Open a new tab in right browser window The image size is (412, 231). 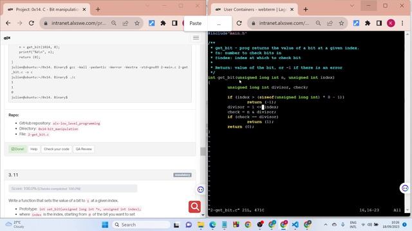[306, 10]
